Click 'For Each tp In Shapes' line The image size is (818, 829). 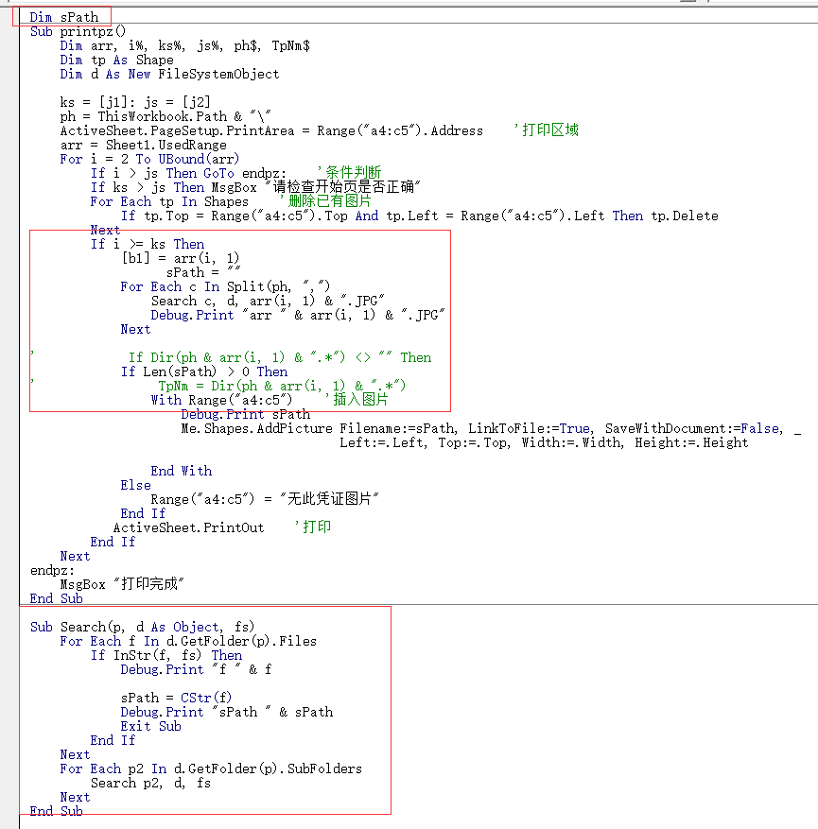[169, 202]
